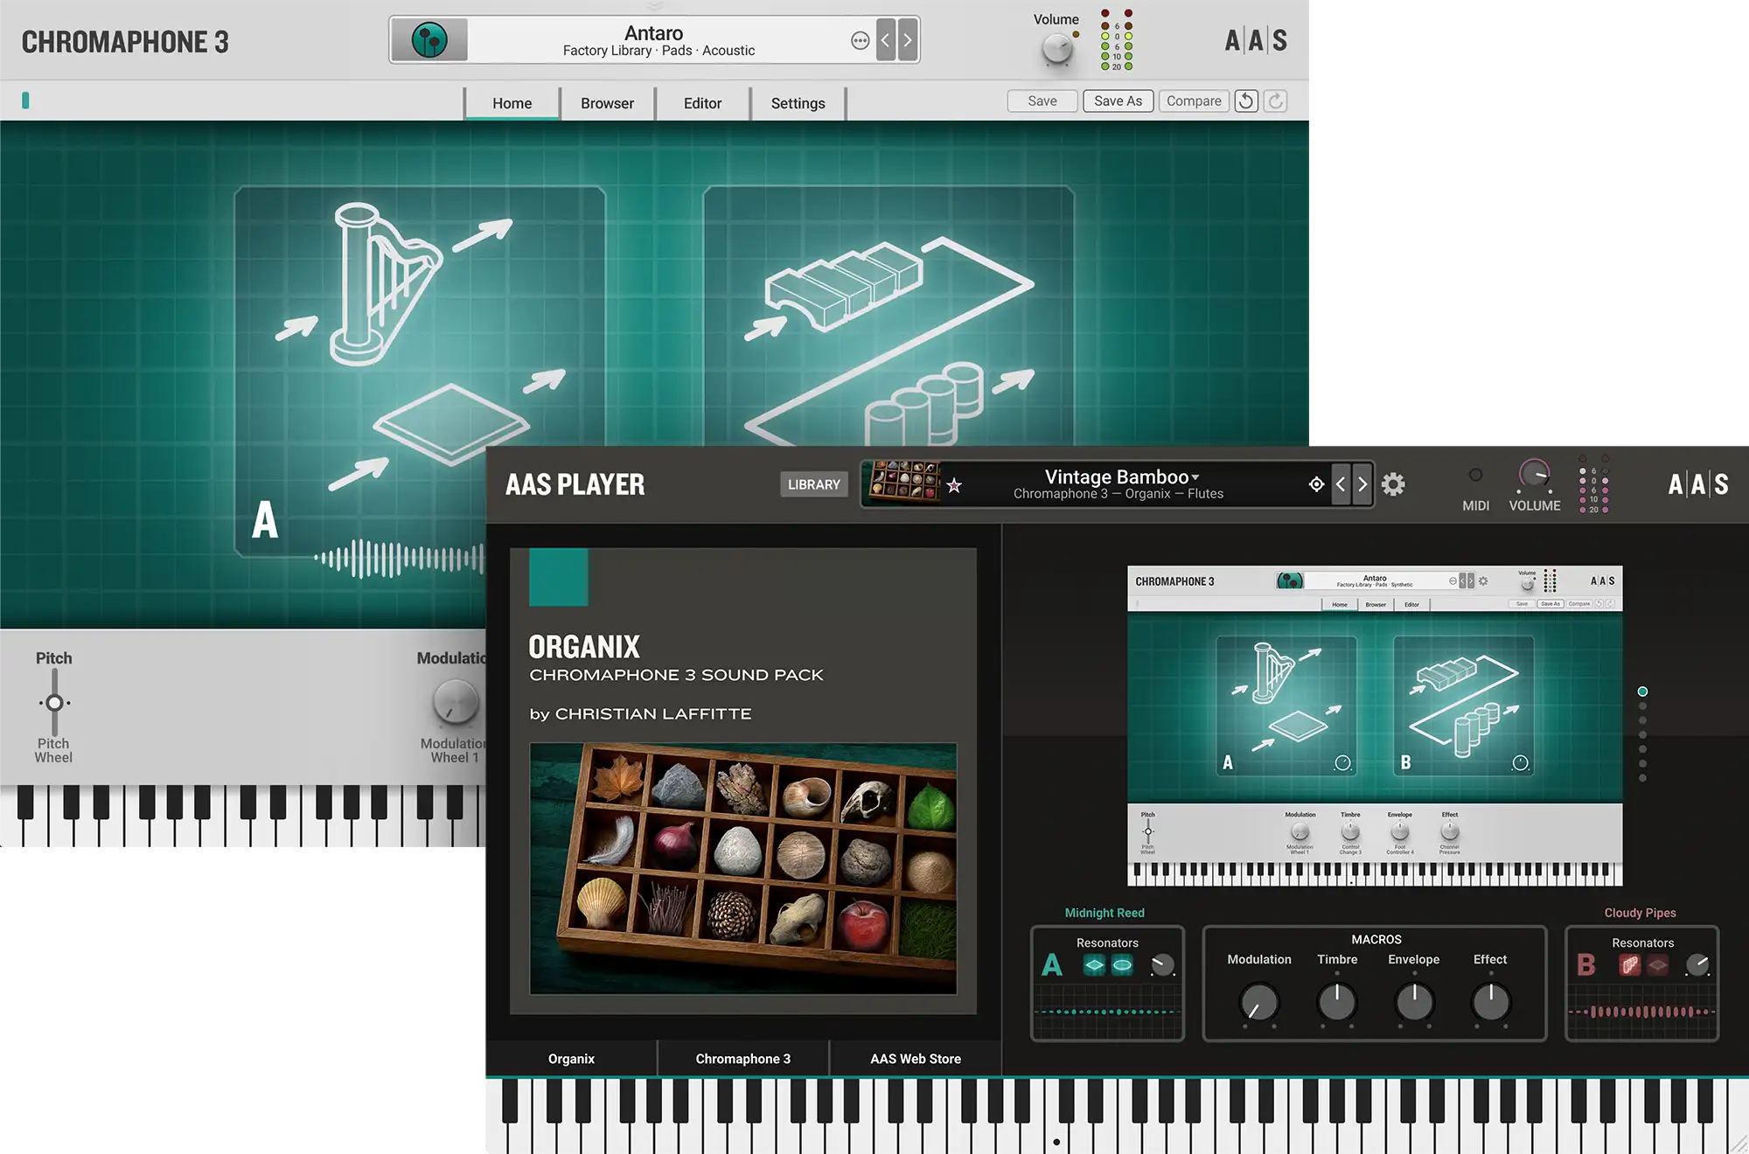Click the locate preset target icon in AAS Player

click(x=1316, y=484)
